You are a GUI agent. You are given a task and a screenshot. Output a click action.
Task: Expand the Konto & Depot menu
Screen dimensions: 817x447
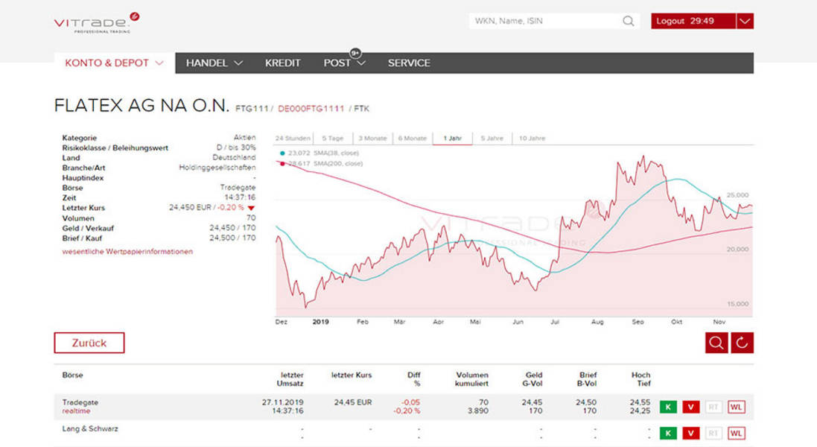click(114, 63)
